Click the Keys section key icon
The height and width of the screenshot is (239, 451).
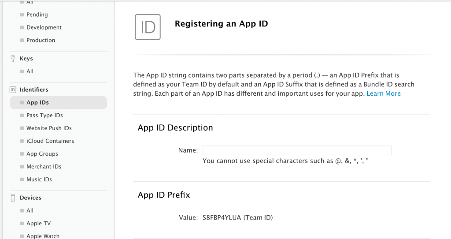coord(13,59)
